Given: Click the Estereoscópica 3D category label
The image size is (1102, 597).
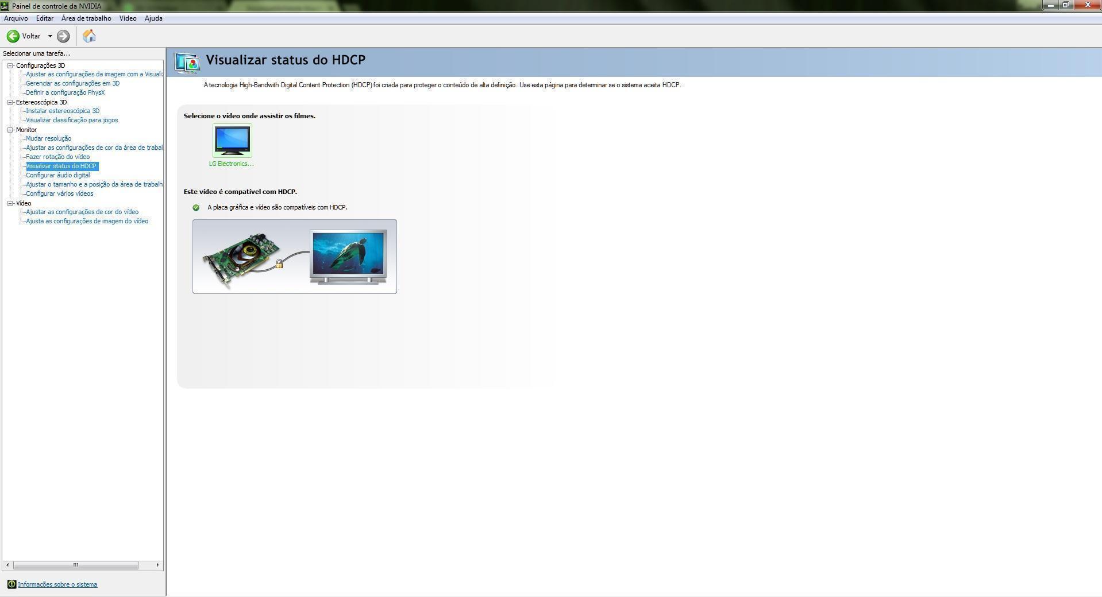Looking at the screenshot, I should [x=41, y=102].
